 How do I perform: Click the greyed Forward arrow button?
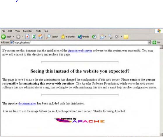[18, 37]
